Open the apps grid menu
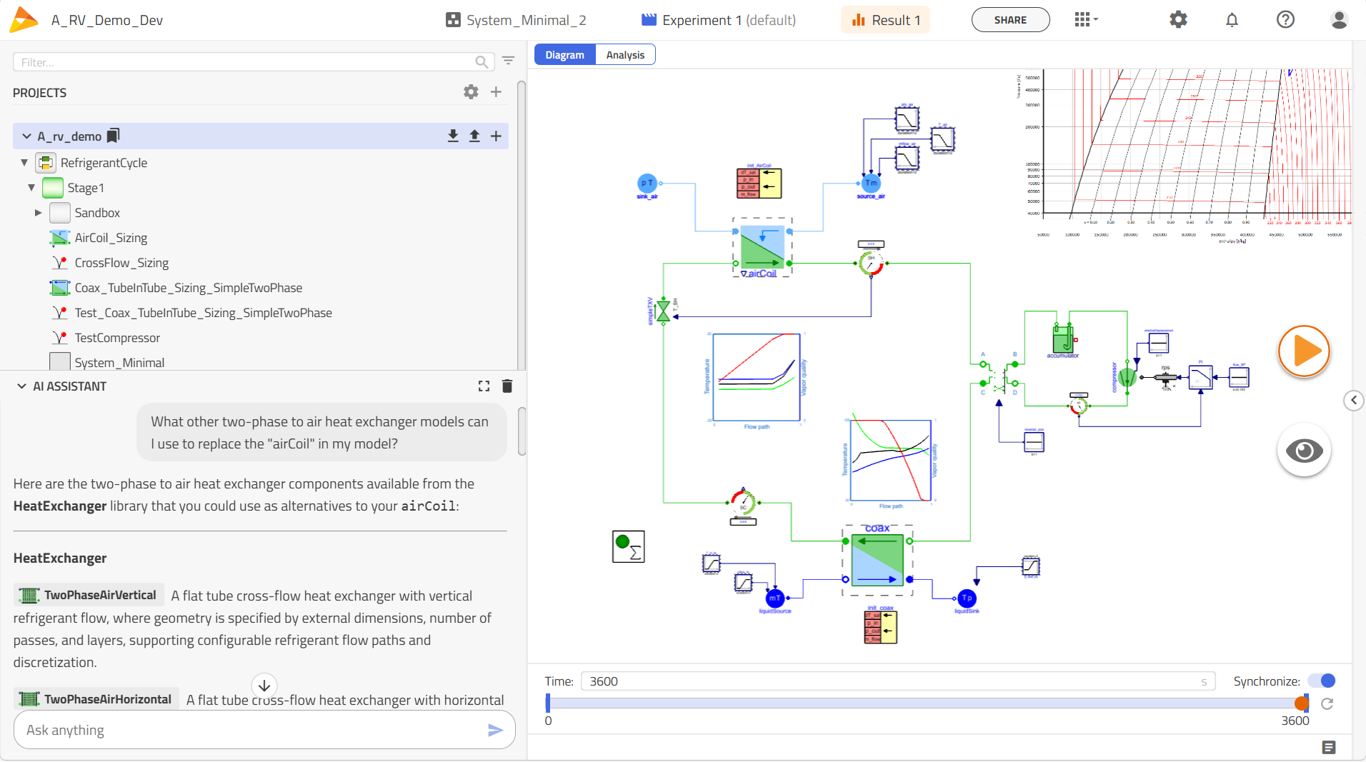This screenshot has height=762, width=1366. [x=1085, y=20]
